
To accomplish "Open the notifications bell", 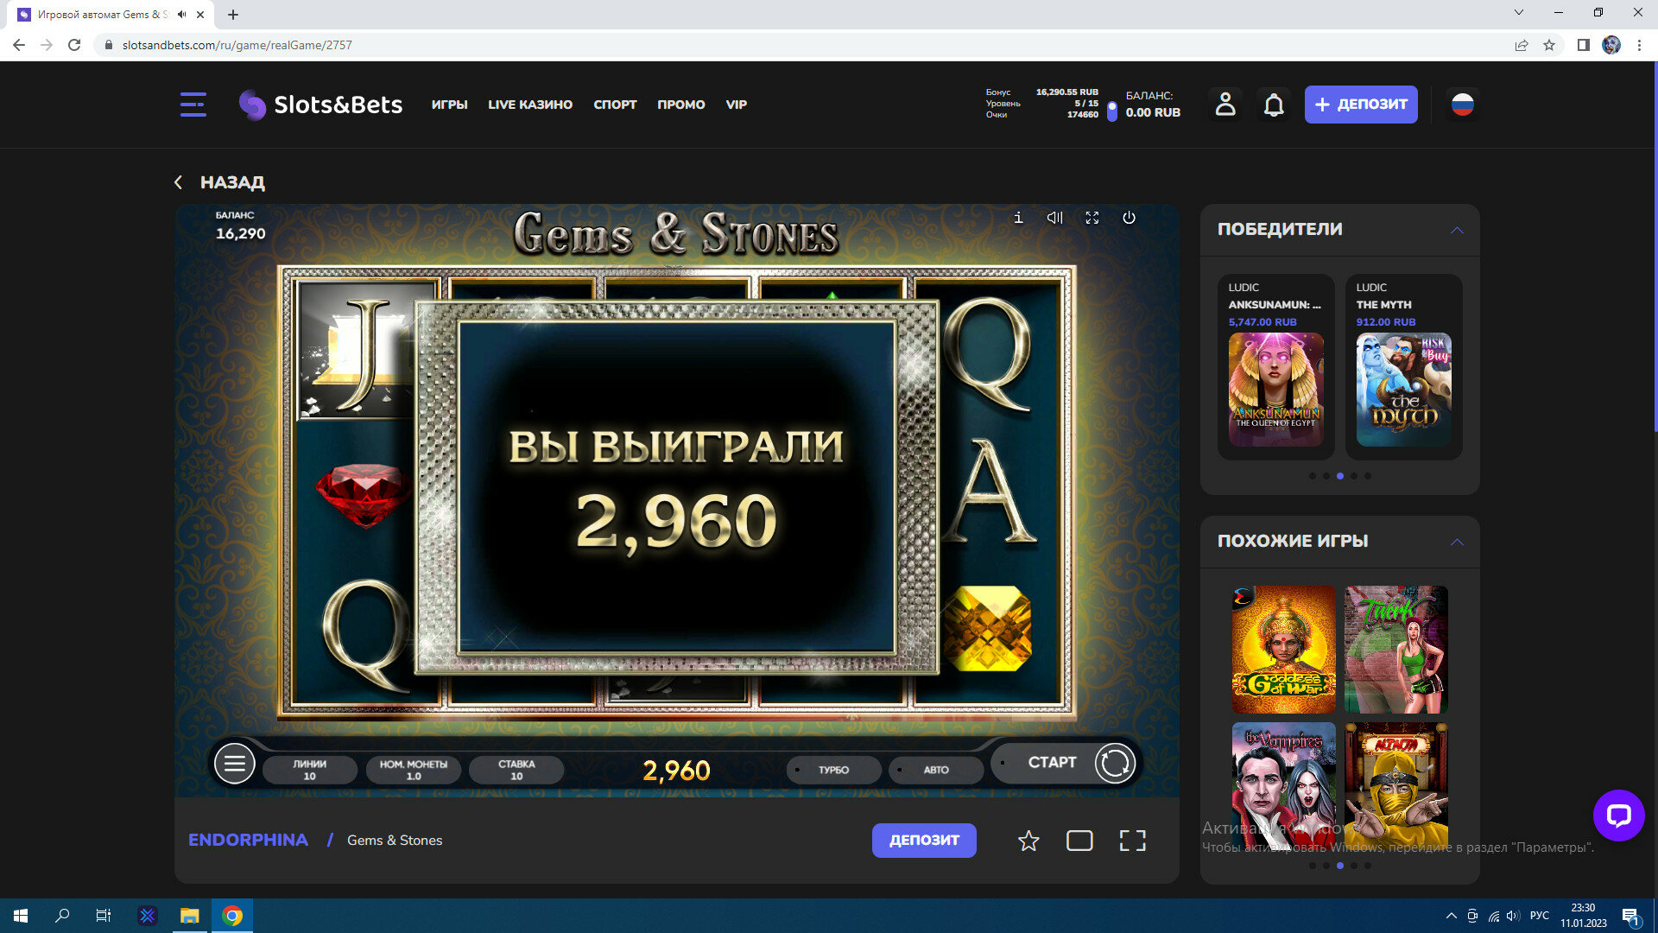I will coord(1274,105).
